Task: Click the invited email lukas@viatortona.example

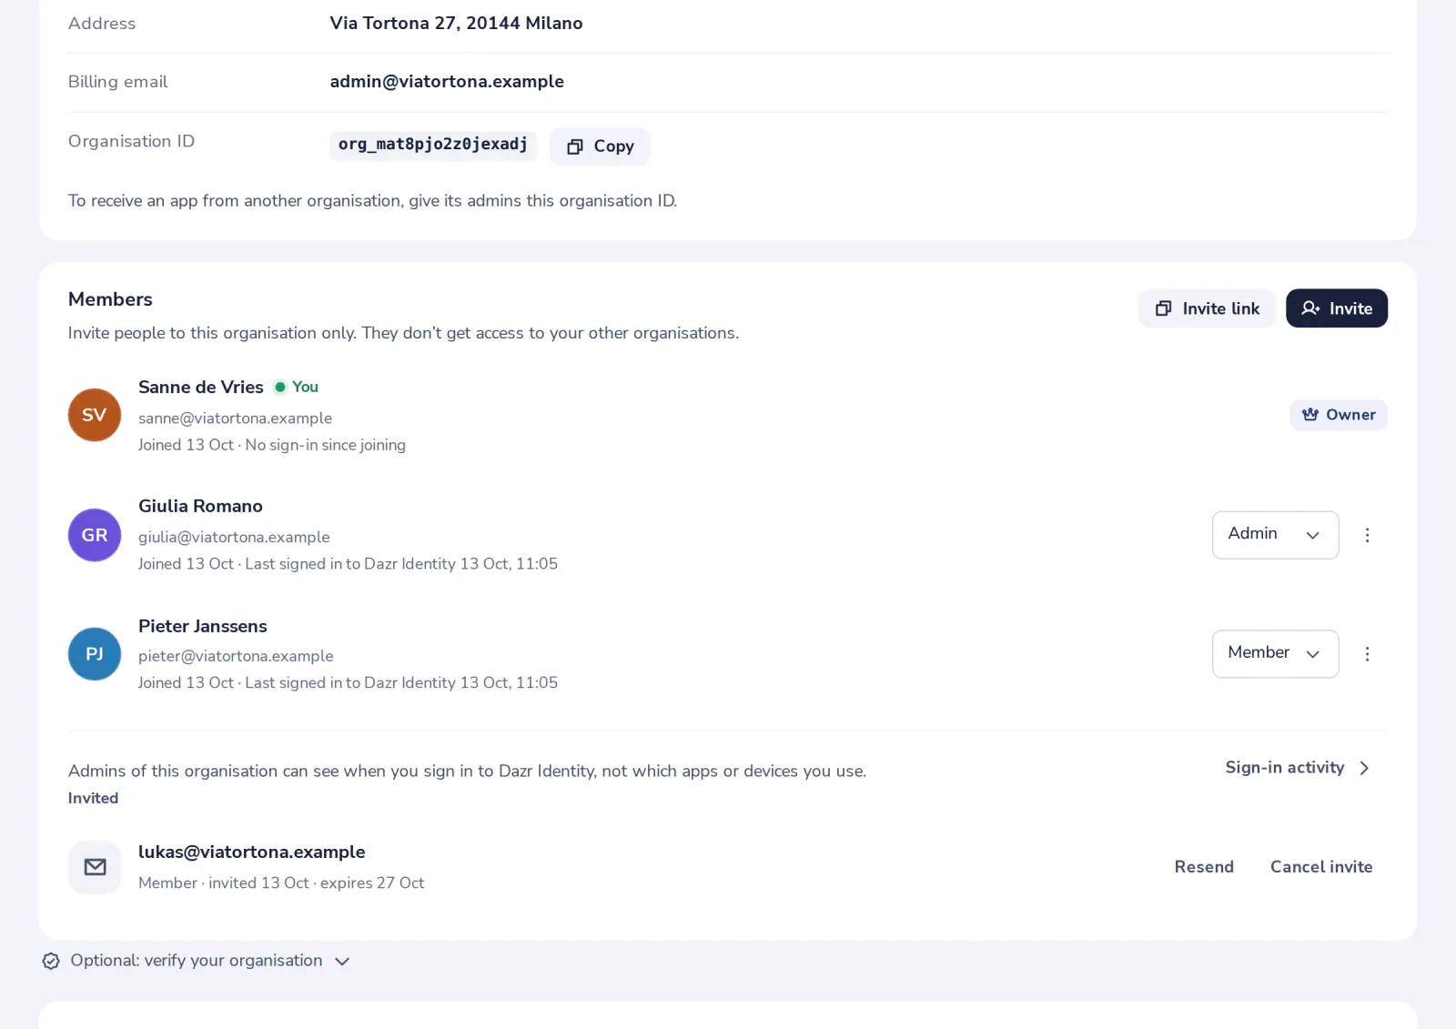Action: click(252, 852)
